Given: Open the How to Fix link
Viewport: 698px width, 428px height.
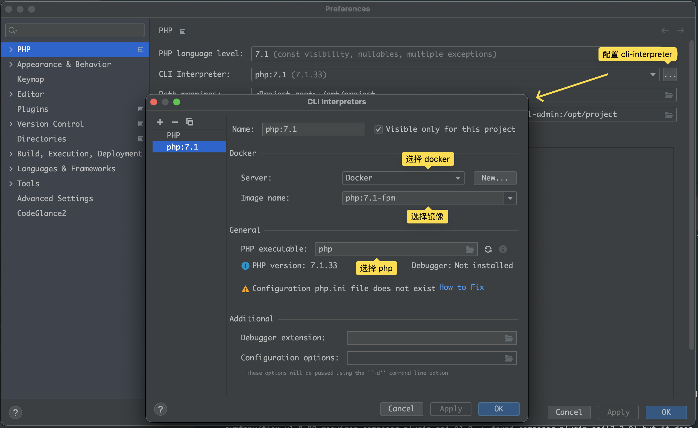Looking at the screenshot, I should point(461,288).
